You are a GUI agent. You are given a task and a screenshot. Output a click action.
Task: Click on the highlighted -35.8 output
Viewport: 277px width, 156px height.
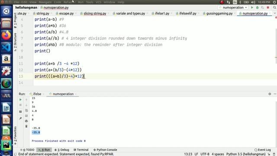(x=36, y=132)
